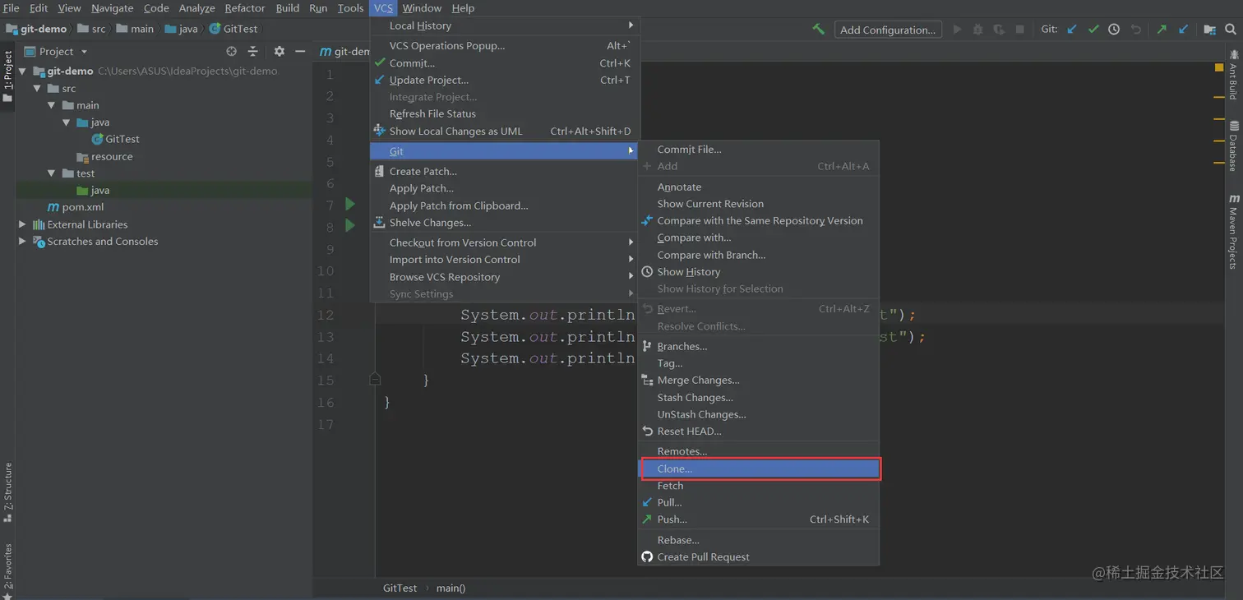The height and width of the screenshot is (600, 1243).
Task: Click the fold marker on line 15
Action: pos(375,380)
